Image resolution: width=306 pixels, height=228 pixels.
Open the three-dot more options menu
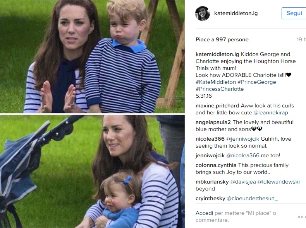pyautogui.click(x=302, y=217)
